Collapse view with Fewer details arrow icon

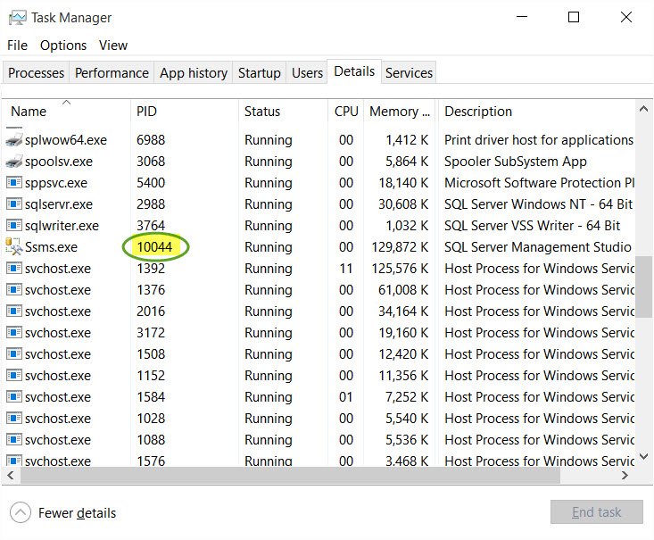[x=21, y=512]
